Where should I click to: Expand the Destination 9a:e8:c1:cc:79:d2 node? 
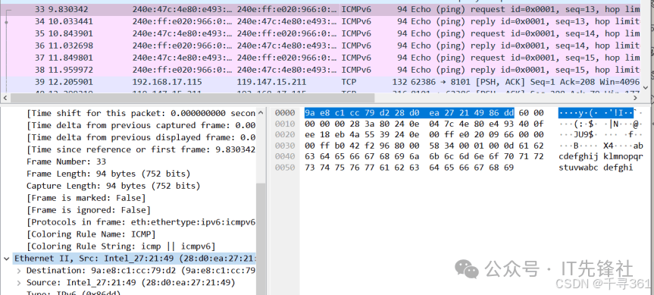point(19,271)
